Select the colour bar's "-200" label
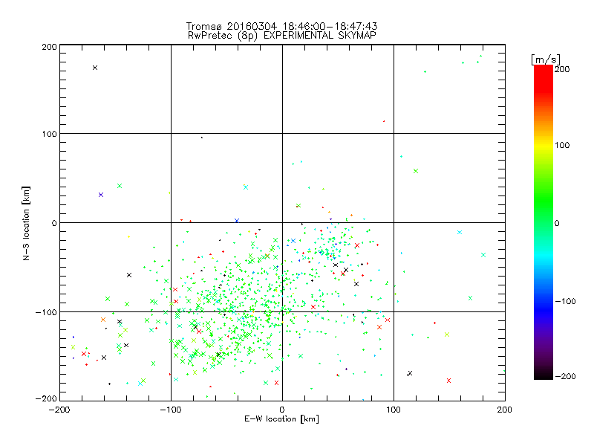 click(565, 376)
